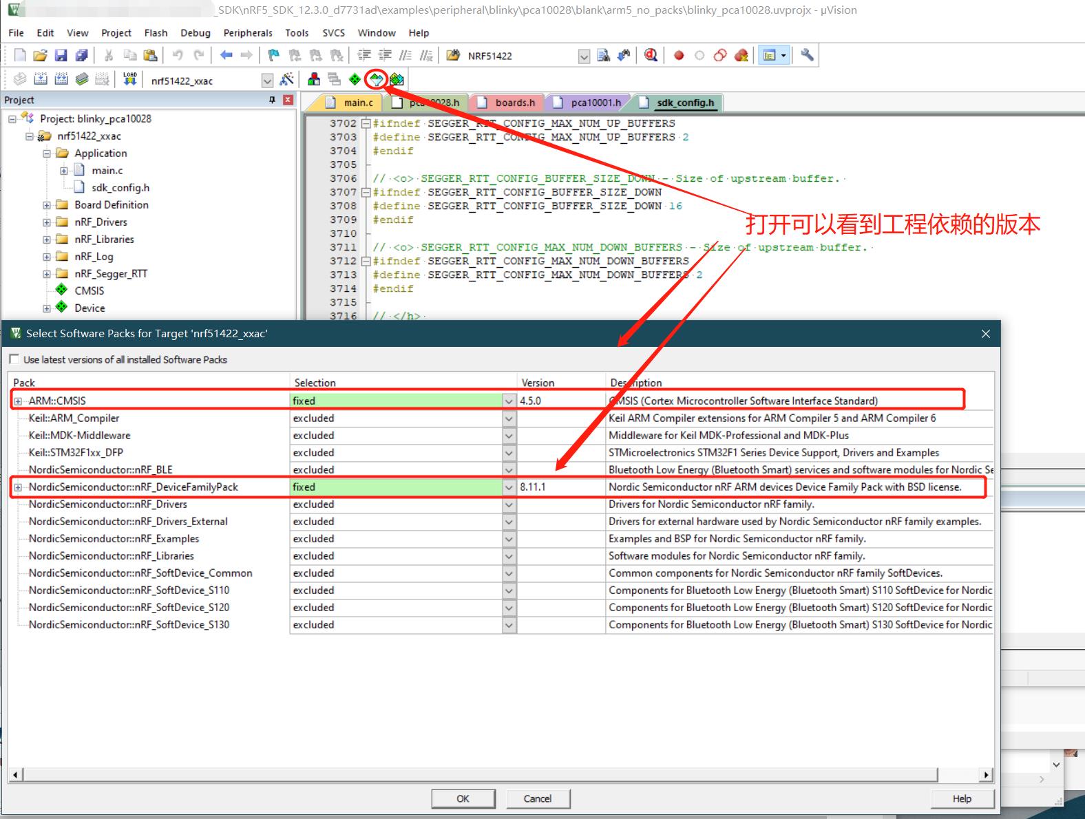
Task: Click dialog horizontal scrollbar right arrow
Action: tap(987, 775)
